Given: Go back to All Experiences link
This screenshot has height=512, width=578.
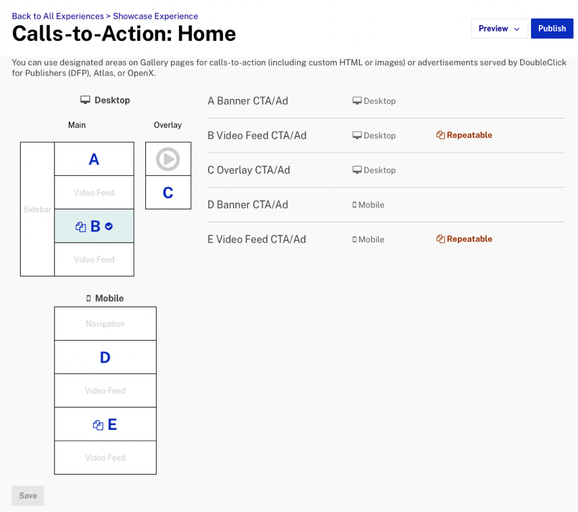Looking at the screenshot, I should pyautogui.click(x=58, y=16).
